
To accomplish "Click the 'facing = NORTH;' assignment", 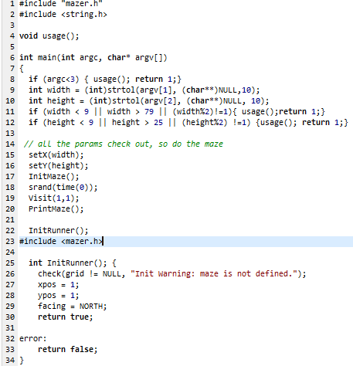I will (x=73, y=307).
